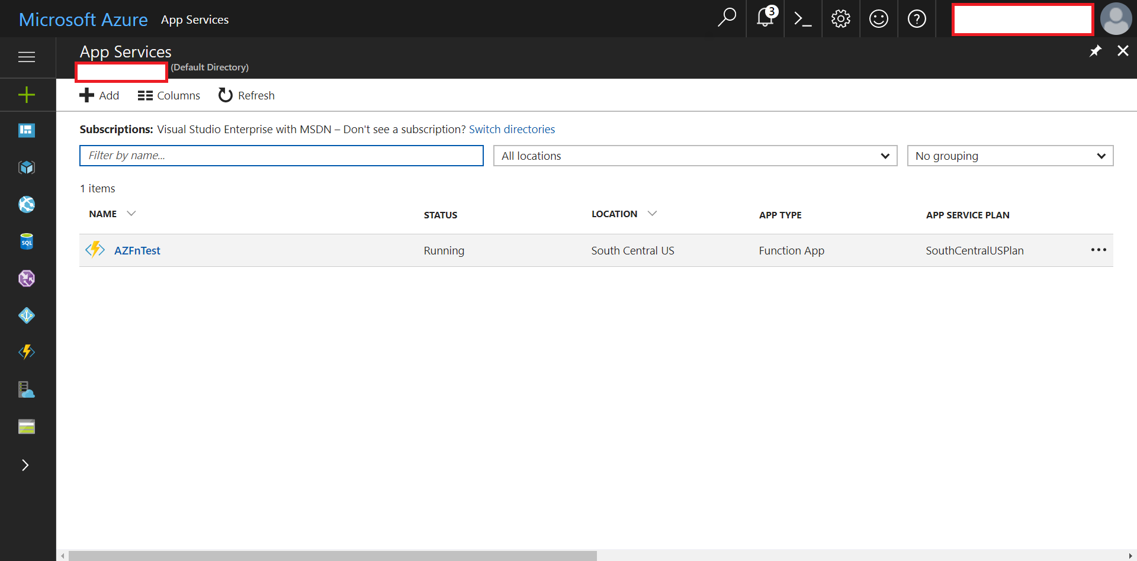Click the SouthCentralUSPlan cell
Image resolution: width=1137 pixels, height=561 pixels.
click(x=974, y=250)
